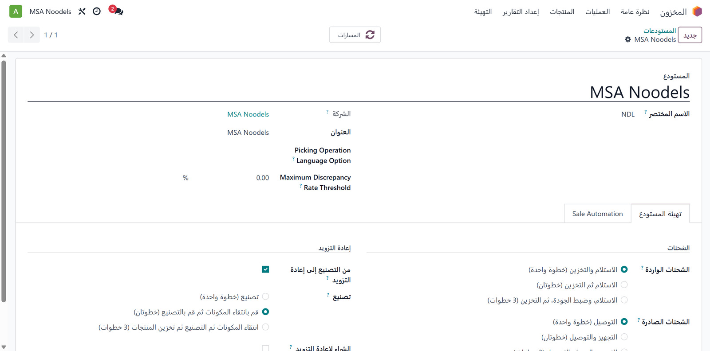The width and height of the screenshot is (710, 351).
Task: Click help icon beside Language Option
Action: (293, 159)
